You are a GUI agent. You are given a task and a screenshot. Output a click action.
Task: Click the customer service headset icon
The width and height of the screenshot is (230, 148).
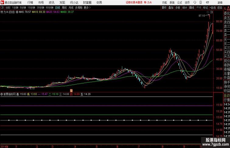pos(195,2)
